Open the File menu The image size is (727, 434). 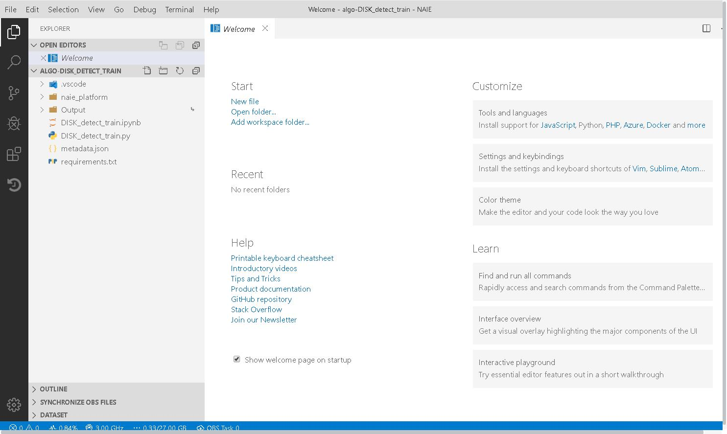tap(10, 9)
